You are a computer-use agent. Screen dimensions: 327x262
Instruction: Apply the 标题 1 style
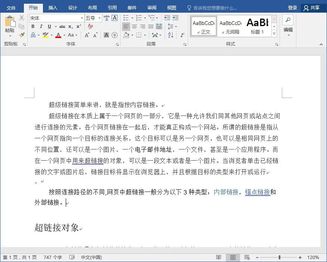coord(258,25)
